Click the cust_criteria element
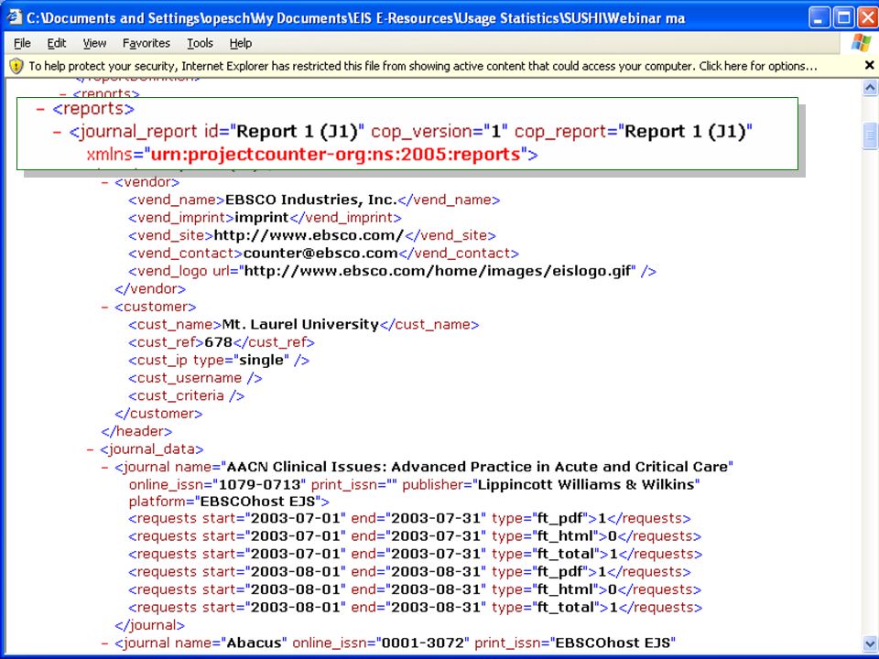Image resolution: width=879 pixels, height=659 pixels. 186,396
